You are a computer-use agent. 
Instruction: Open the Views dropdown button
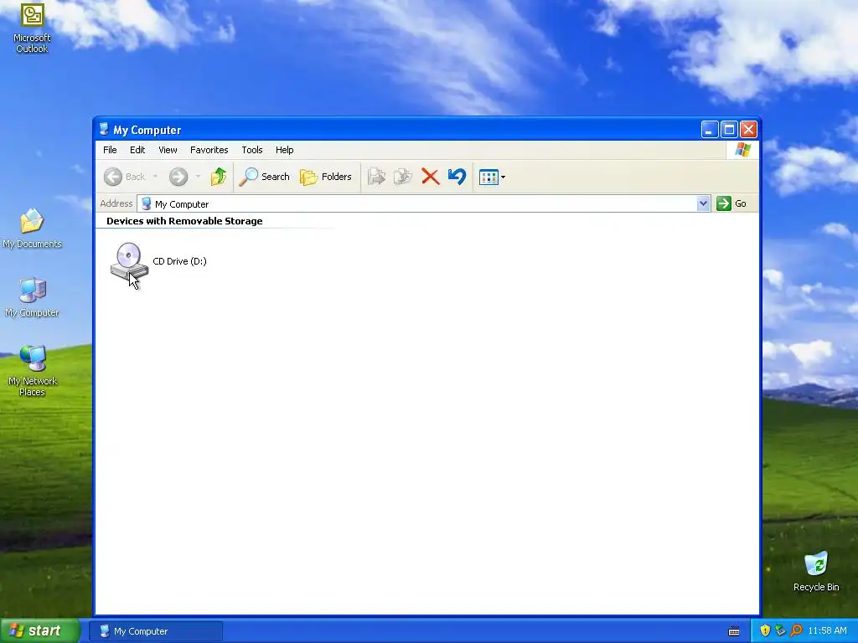tap(492, 177)
